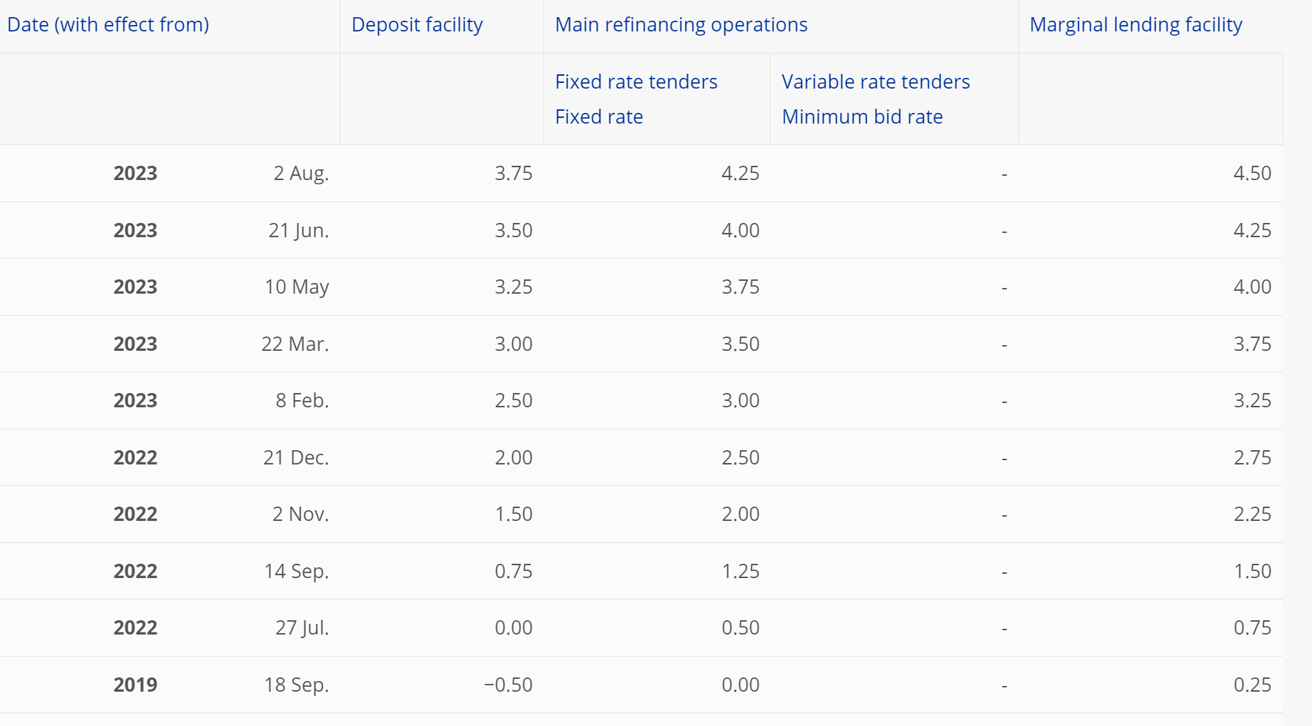Viewport: 1312px width, 726px height.
Task: Click the 'Deposit facility' column header
Action: pyautogui.click(x=417, y=25)
